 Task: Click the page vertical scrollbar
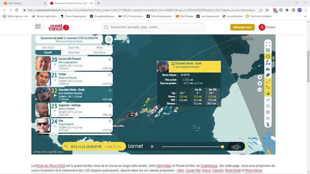point(308,66)
